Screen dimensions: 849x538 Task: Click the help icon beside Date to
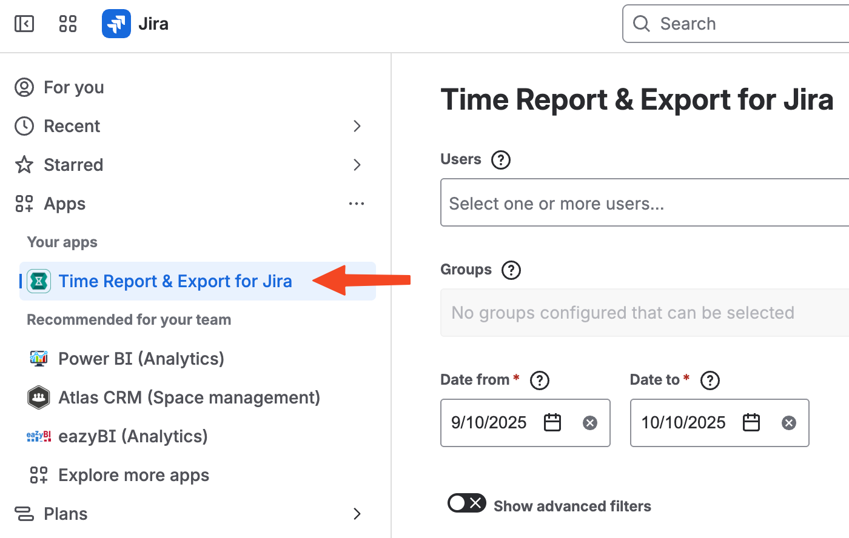pos(710,380)
